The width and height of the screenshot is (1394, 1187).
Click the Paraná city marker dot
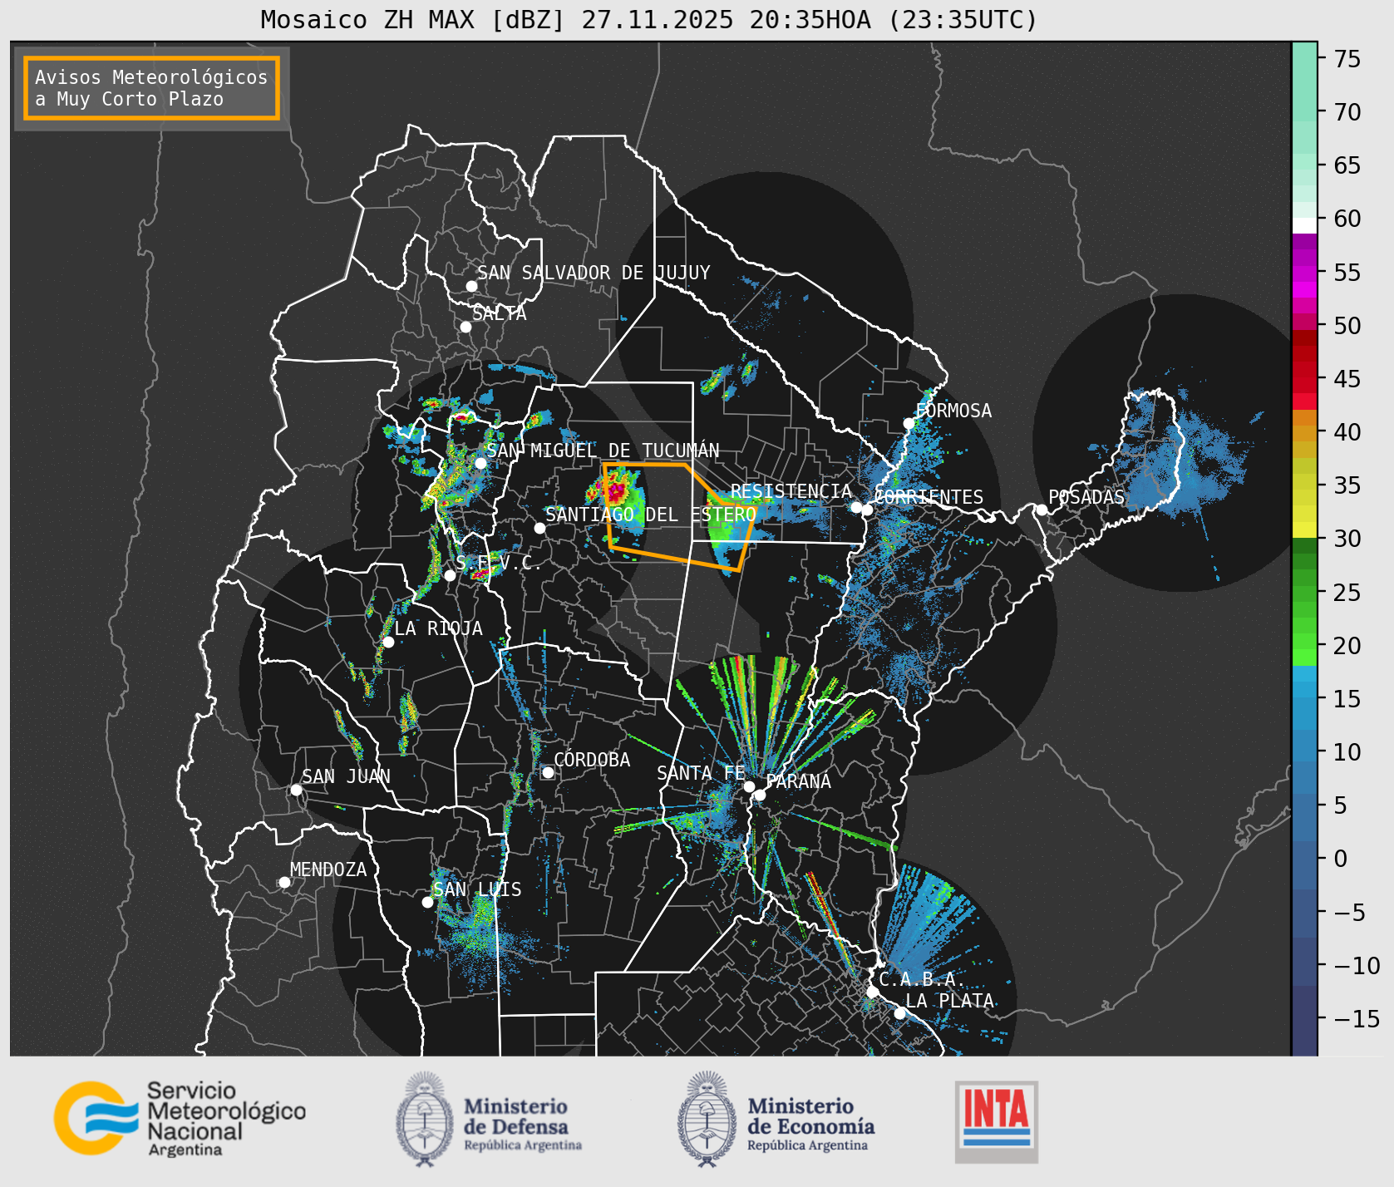click(x=760, y=795)
